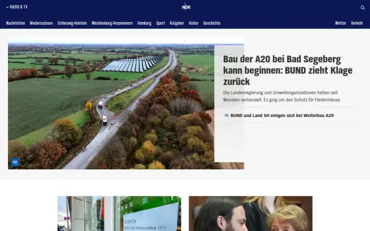Open the Hamburg section

coord(144,23)
